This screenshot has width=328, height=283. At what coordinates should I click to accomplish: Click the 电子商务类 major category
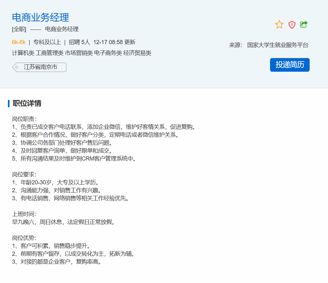tap(108, 53)
